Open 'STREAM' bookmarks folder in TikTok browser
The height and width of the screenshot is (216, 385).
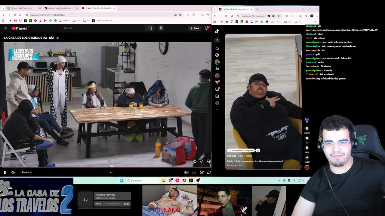click(x=276, y=22)
